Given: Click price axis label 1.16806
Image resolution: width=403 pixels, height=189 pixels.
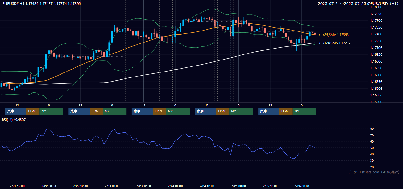Looking at the screenshot, I should click(376, 61).
